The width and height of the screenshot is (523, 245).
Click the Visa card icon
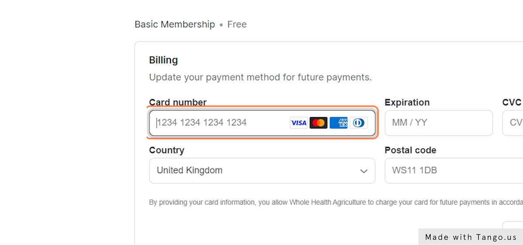coord(299,123)
